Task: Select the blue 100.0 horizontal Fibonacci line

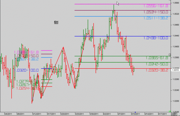Action: click(x=123, y=36)
